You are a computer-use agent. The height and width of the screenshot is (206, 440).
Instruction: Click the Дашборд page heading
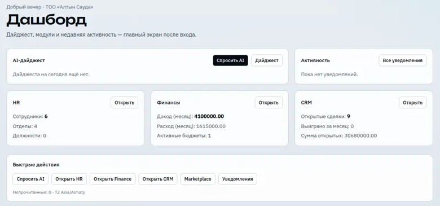click(47, 20)
